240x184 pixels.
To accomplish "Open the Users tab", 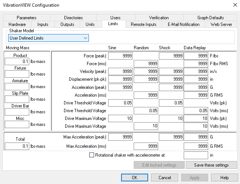I will 116,18.
